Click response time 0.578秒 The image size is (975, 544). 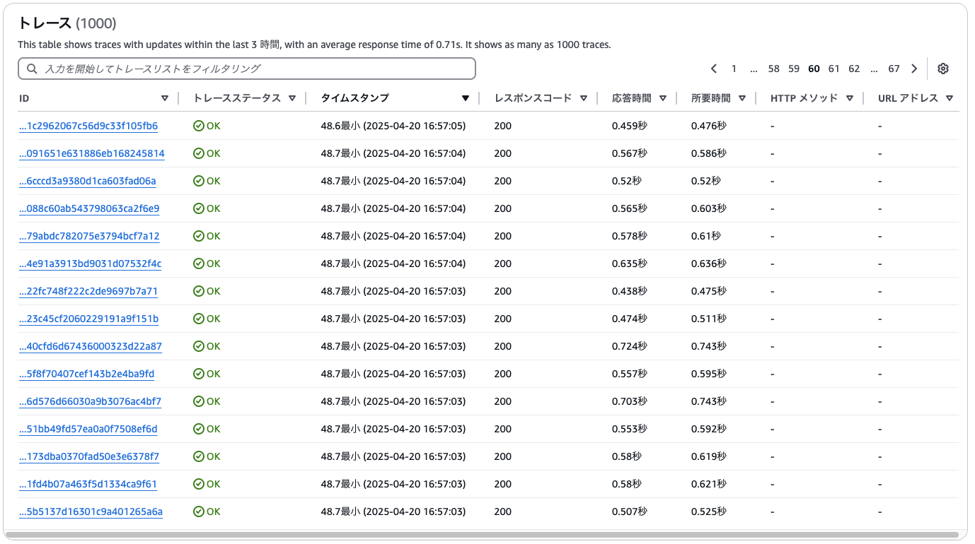[630, 236]
